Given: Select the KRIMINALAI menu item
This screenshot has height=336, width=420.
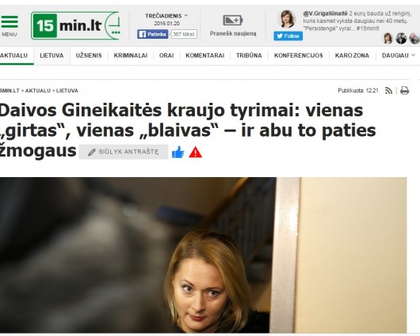Looking at the screenshot, I should point(131,55).
